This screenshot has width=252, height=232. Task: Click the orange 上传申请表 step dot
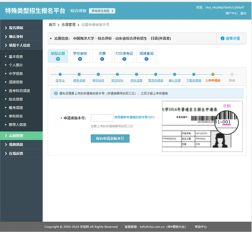[x=213, y=74]
